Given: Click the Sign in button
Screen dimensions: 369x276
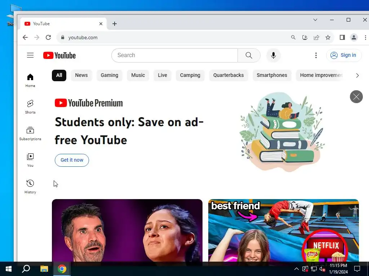Looking at the screenshot, I should [343, 55].
